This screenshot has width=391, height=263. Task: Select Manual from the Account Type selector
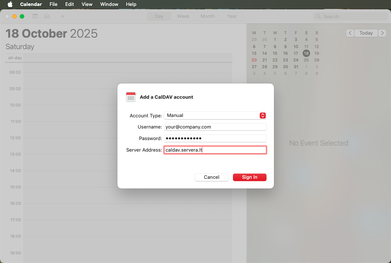pos(215,115)
